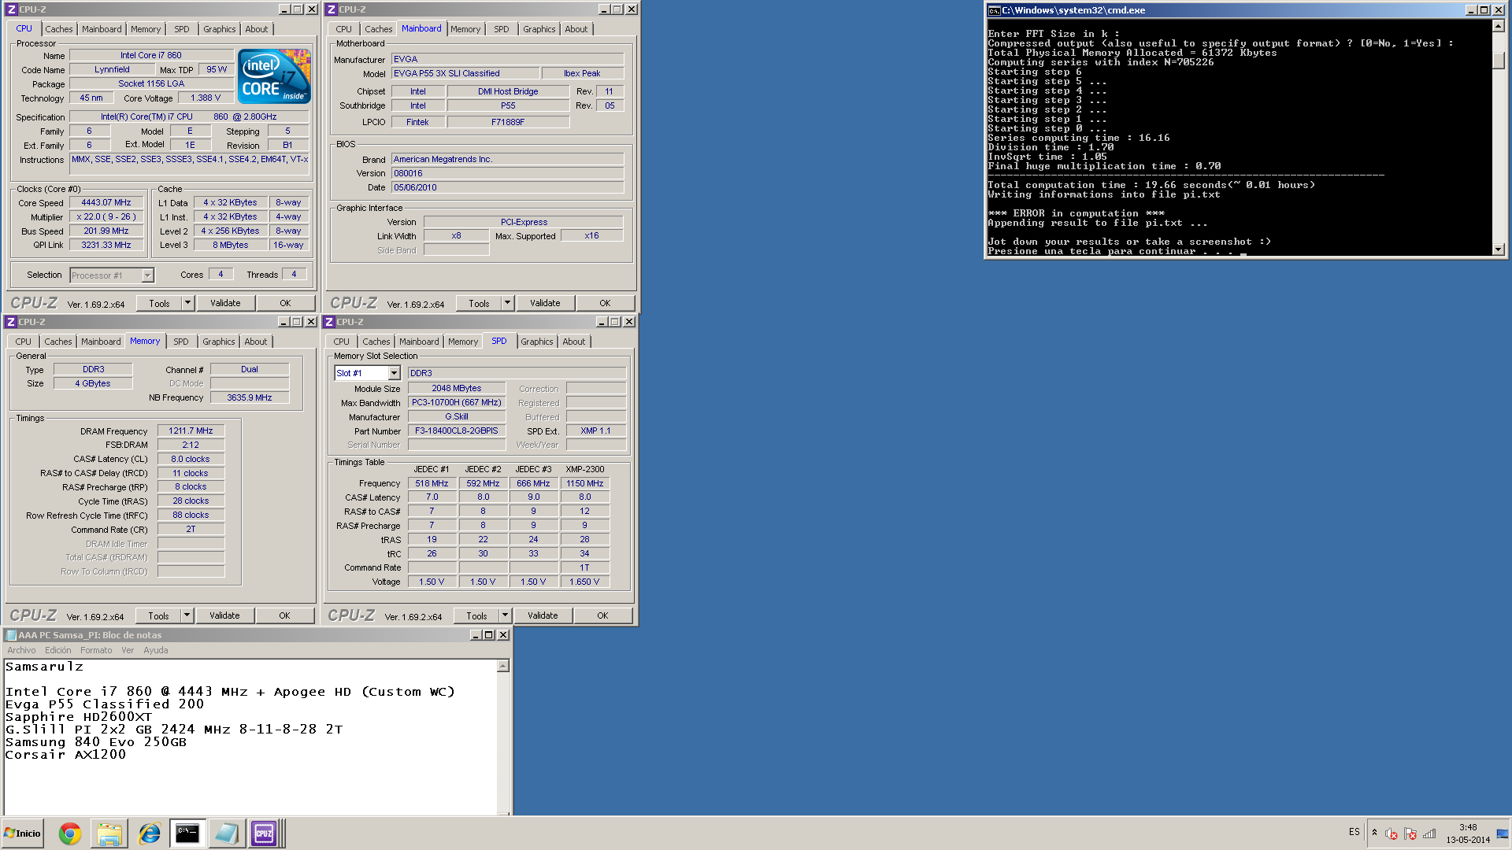Image resolution: width=1512 pixels, height=850 pixels.
Task: Click the Model EVGA P55 3X SLI Classified field
Action: click(466, 73)
